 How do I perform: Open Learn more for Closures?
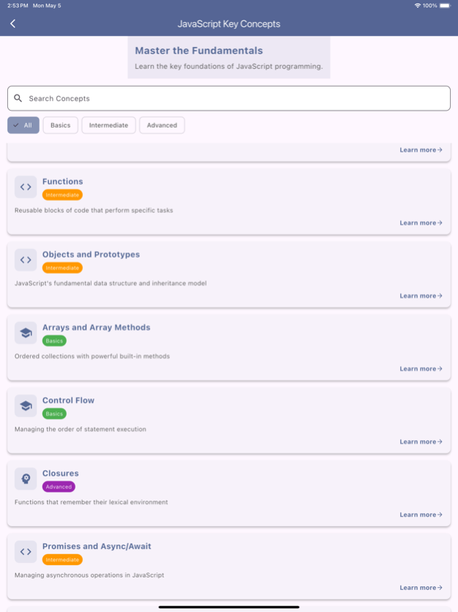[x=421, y=514]
